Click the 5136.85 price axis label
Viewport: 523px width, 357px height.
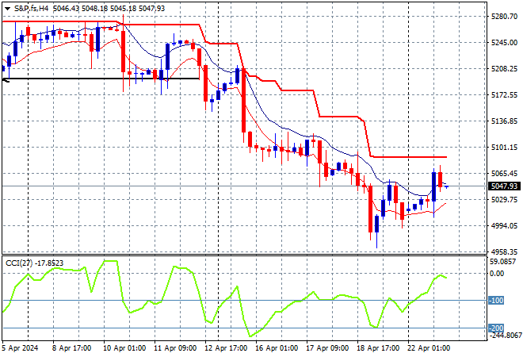504,121
